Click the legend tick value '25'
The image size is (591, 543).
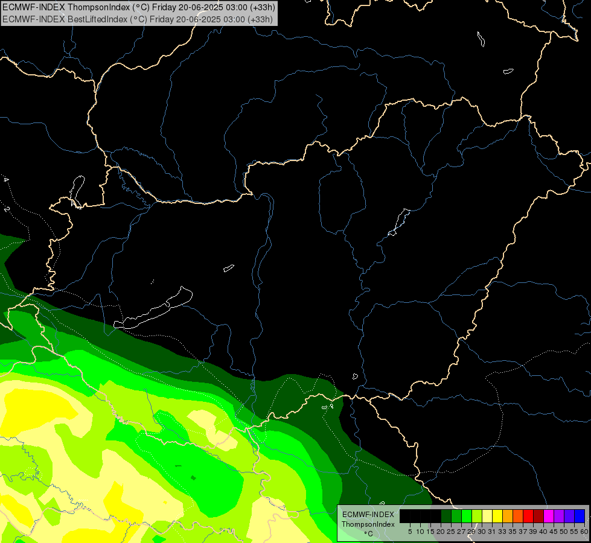click(451, 532)
